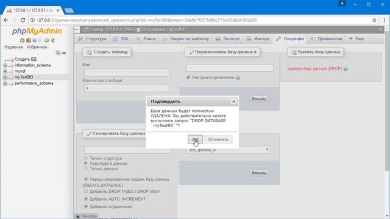Open the Структура tab
The width and height of the screenshot is (390, 219).
(92, 39)
